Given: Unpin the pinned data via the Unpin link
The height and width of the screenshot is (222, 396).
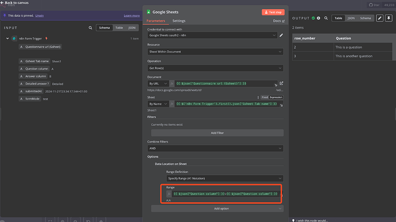Looking at the screenshot, I should coord(40,15).
